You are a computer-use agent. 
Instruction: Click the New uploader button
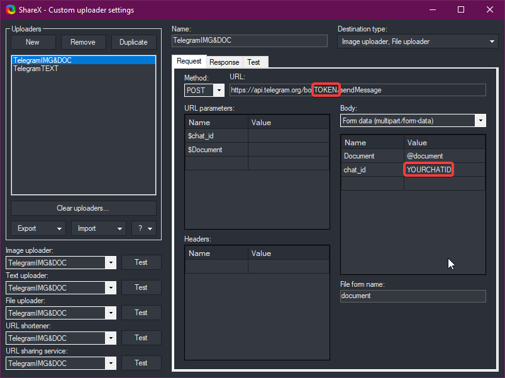click(x=33, y=42)
